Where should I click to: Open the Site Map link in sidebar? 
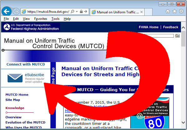(x=12, y=100)
